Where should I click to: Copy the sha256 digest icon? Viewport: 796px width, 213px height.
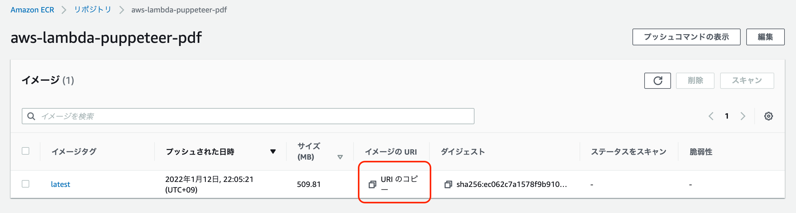448,184
